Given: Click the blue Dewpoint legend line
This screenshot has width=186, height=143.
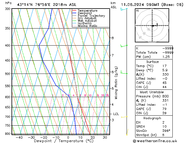Looking at the screenshot, I should [x=74, y=13].
